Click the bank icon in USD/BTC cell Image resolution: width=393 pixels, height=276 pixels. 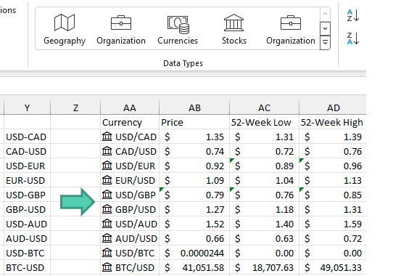[x=107, y=253]
